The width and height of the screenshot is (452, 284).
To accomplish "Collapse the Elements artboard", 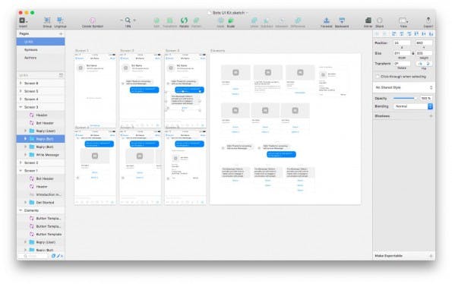I will 21,210.
